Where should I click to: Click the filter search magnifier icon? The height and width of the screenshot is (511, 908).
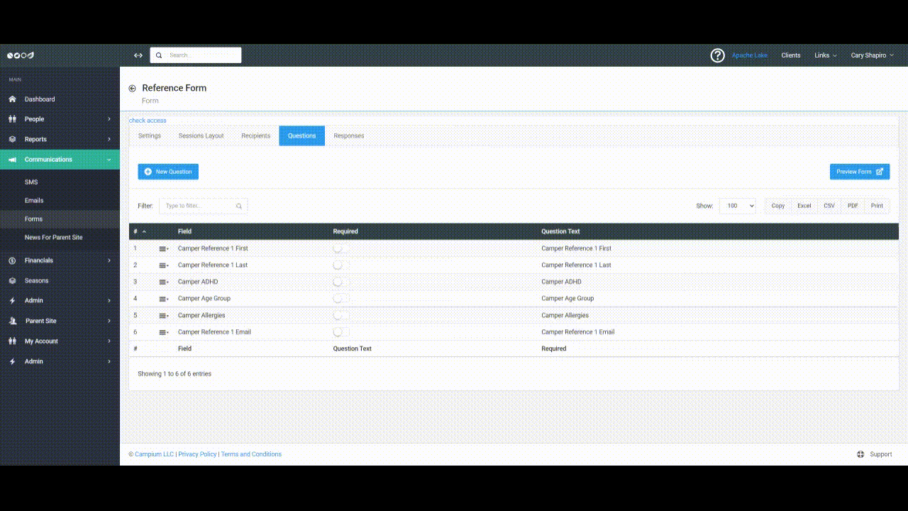coord(239,207)
